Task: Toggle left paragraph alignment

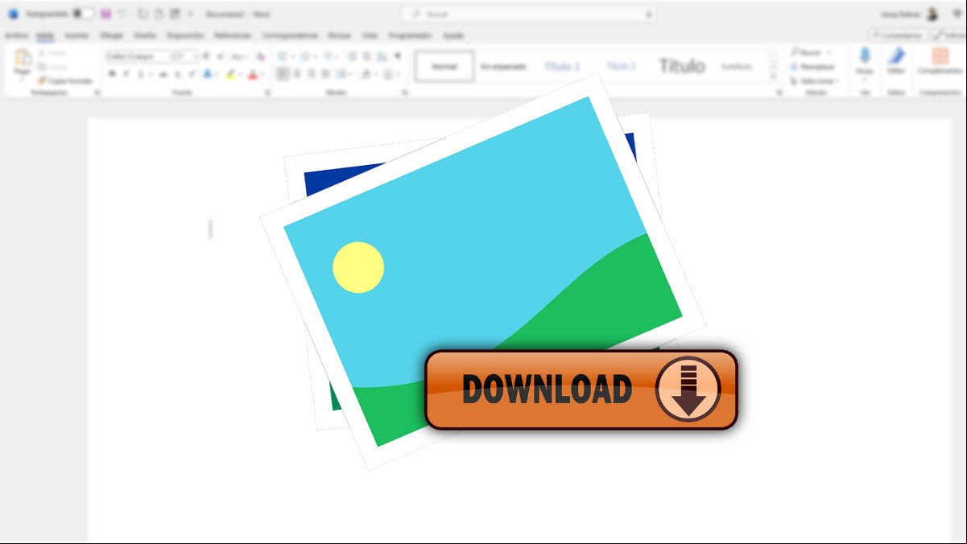Action: (x=283, y=74)
